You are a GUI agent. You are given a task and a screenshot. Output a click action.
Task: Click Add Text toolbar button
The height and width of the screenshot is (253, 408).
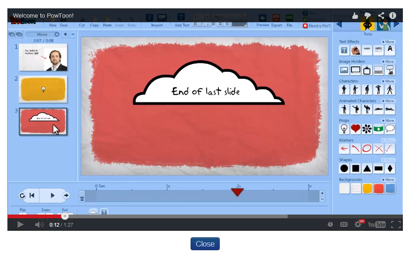click(182, 20)
